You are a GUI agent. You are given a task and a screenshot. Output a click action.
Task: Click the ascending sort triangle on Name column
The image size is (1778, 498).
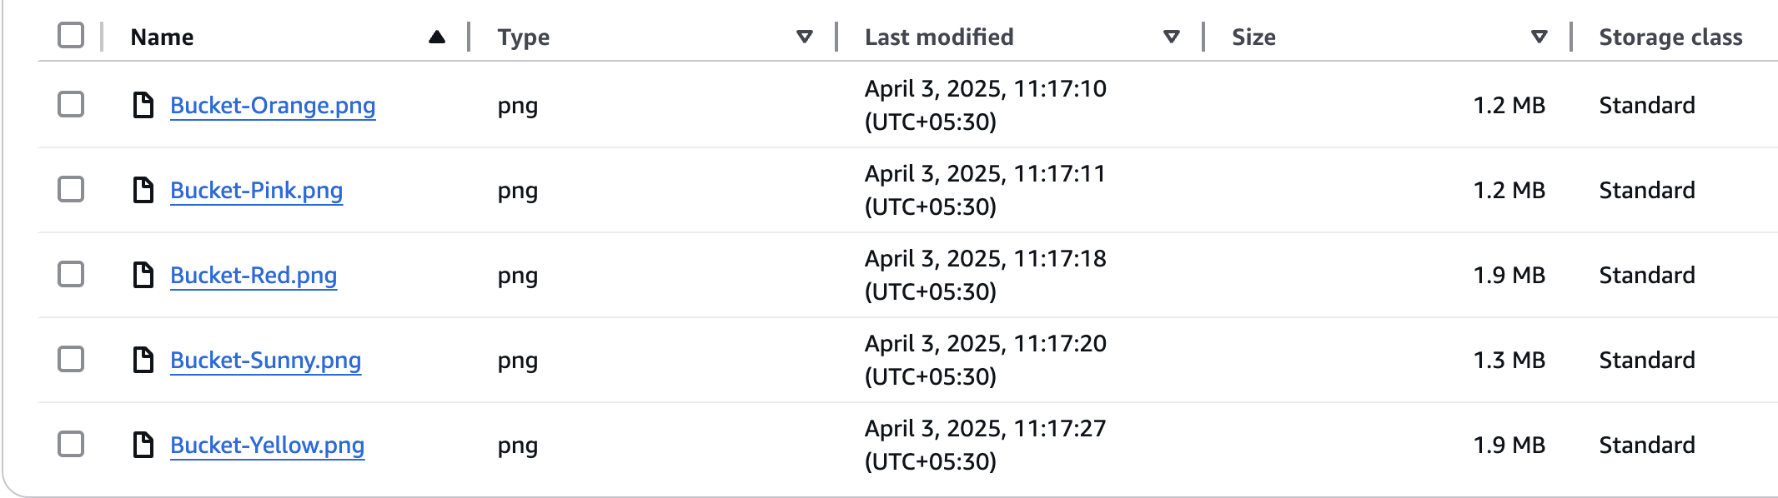437,37
